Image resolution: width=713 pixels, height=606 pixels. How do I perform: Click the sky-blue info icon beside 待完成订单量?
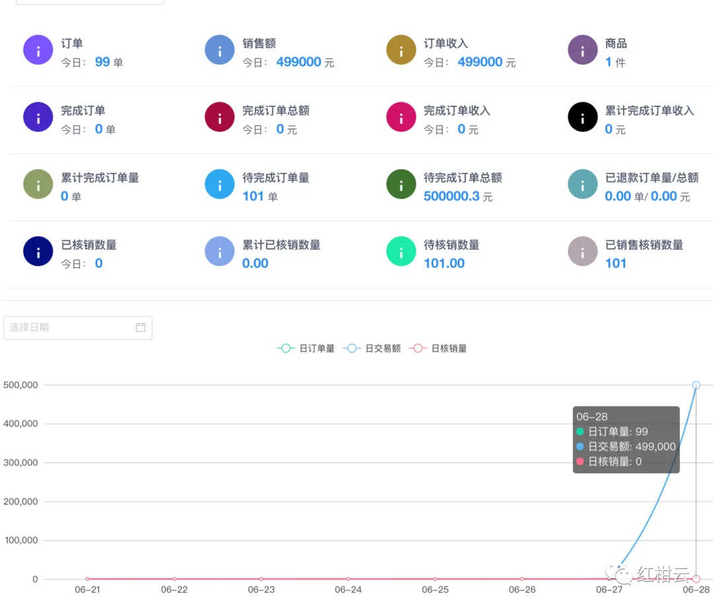pos(220,184)
